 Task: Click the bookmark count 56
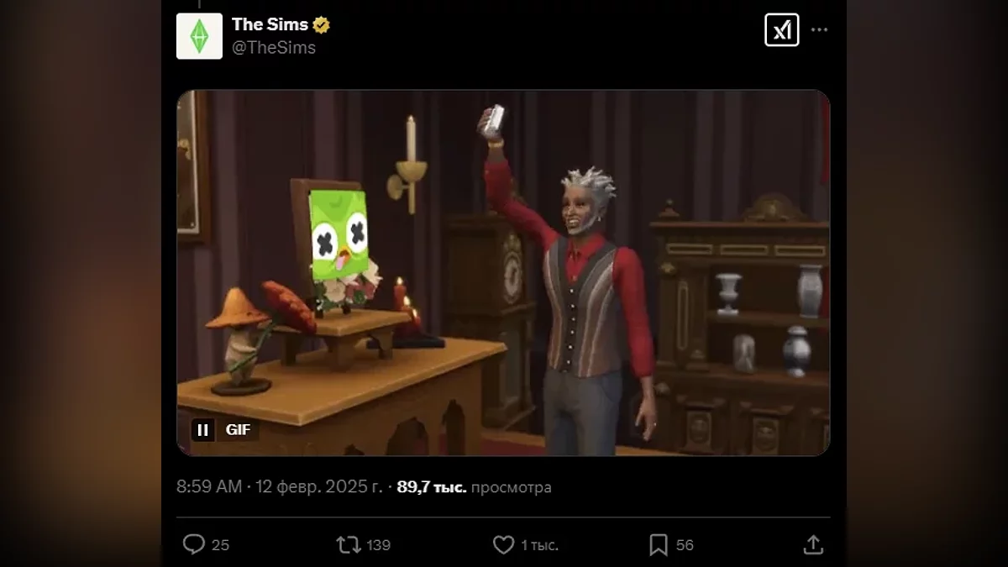(685, 545)
